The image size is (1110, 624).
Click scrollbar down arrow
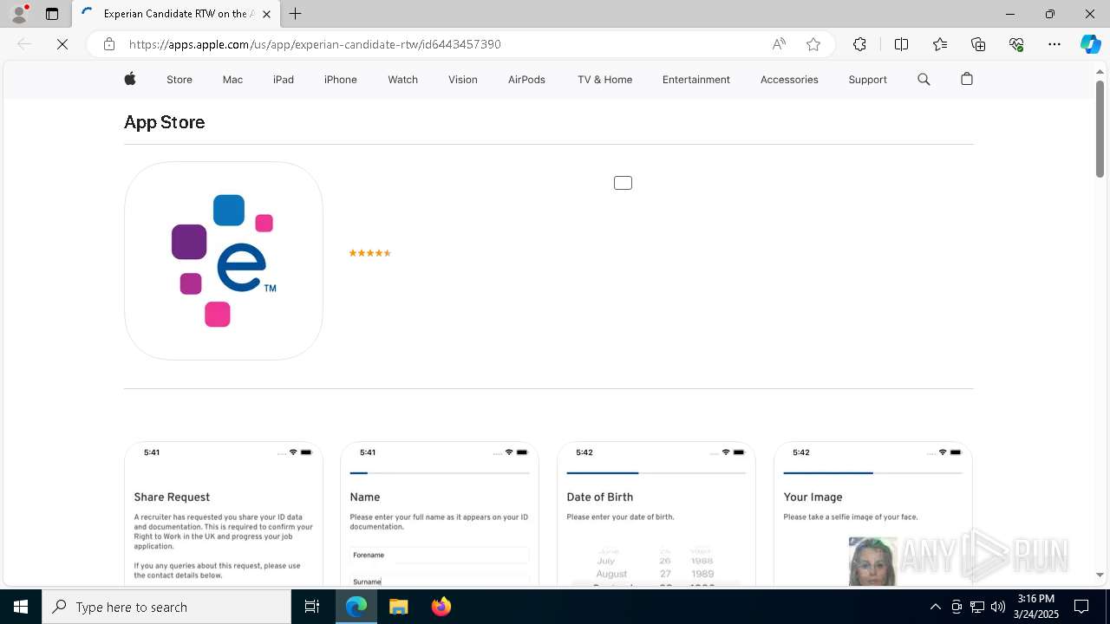coord(1100,575)
